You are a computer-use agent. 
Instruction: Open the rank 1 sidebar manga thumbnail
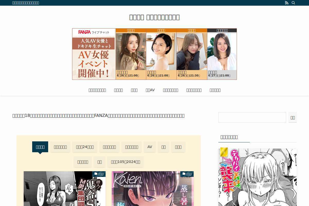tap(257, 177)
